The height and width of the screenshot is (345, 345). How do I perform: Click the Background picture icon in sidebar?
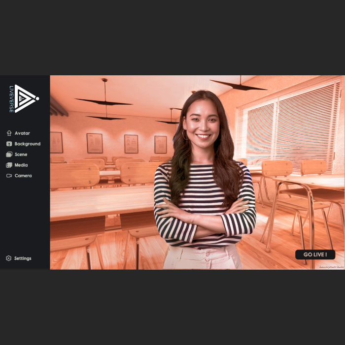9,144
